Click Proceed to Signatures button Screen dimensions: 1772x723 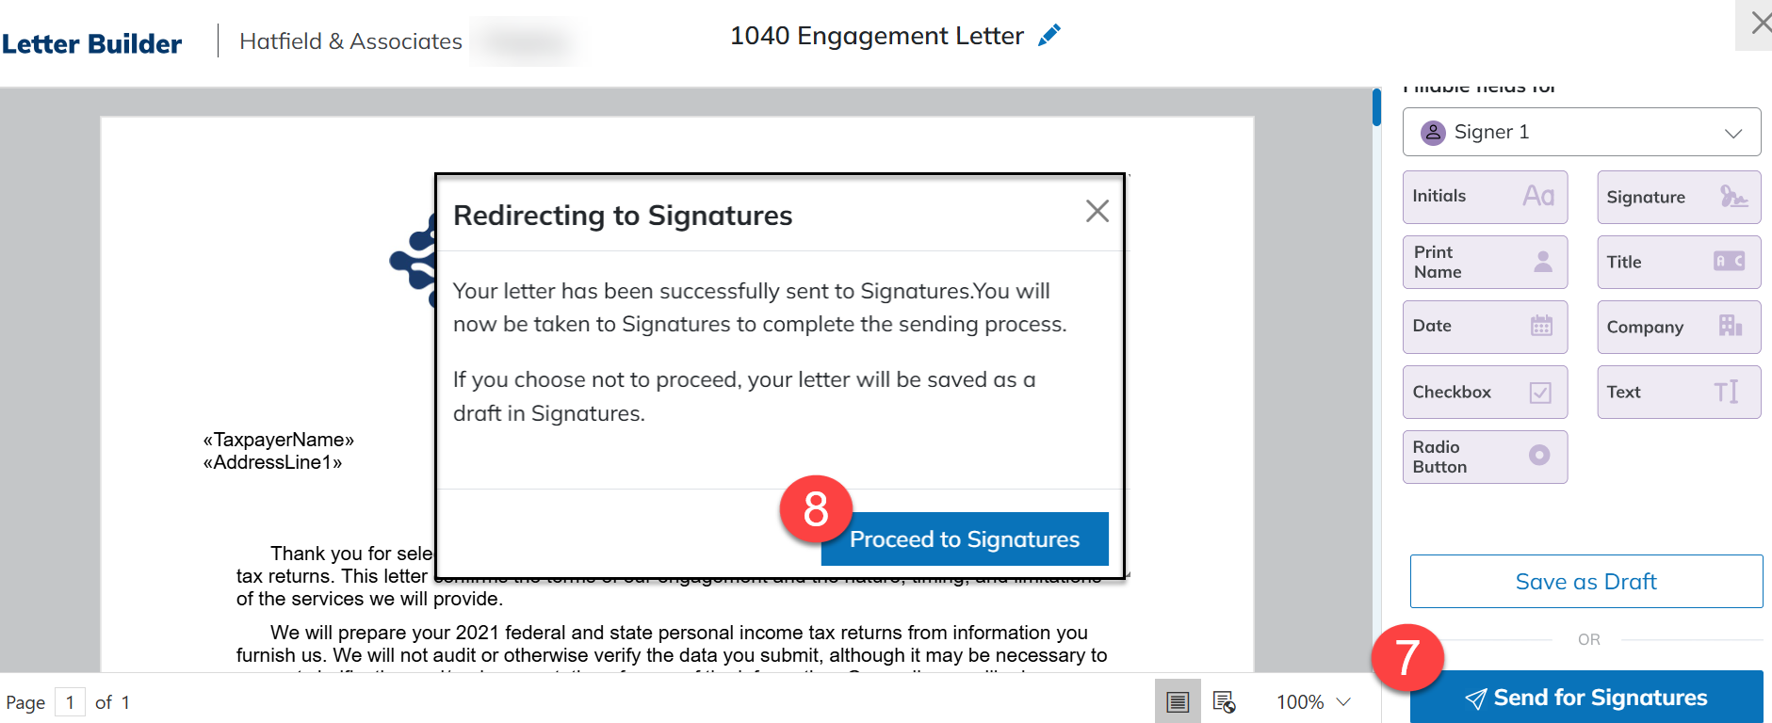tap(965, 538)
